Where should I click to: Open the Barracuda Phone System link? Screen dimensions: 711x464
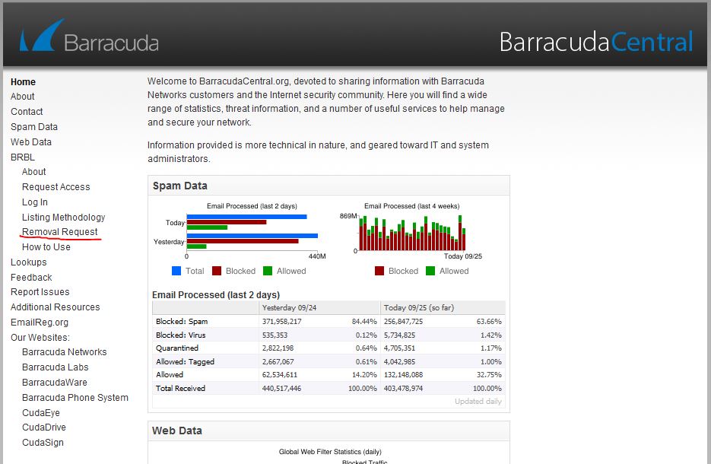pyautogui.click(x=75, y=398)
